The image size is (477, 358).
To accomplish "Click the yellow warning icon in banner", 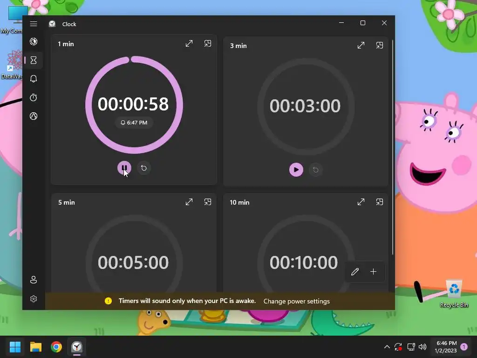I will point(108,301).
